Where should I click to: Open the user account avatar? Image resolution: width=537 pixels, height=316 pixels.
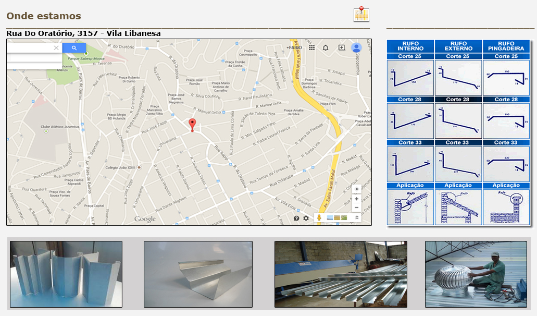(356, 47)
